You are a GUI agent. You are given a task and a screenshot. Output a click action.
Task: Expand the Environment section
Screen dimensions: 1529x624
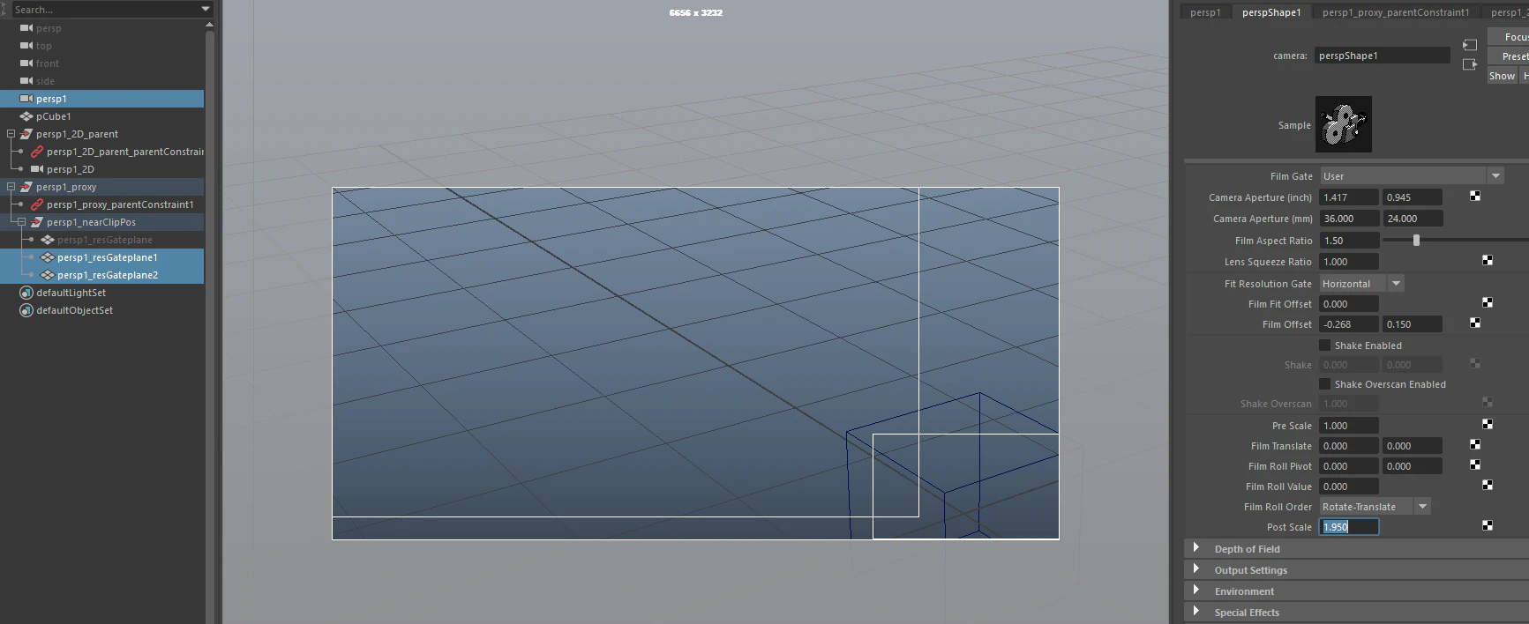pyautogui.click(x=1196, y=590)
